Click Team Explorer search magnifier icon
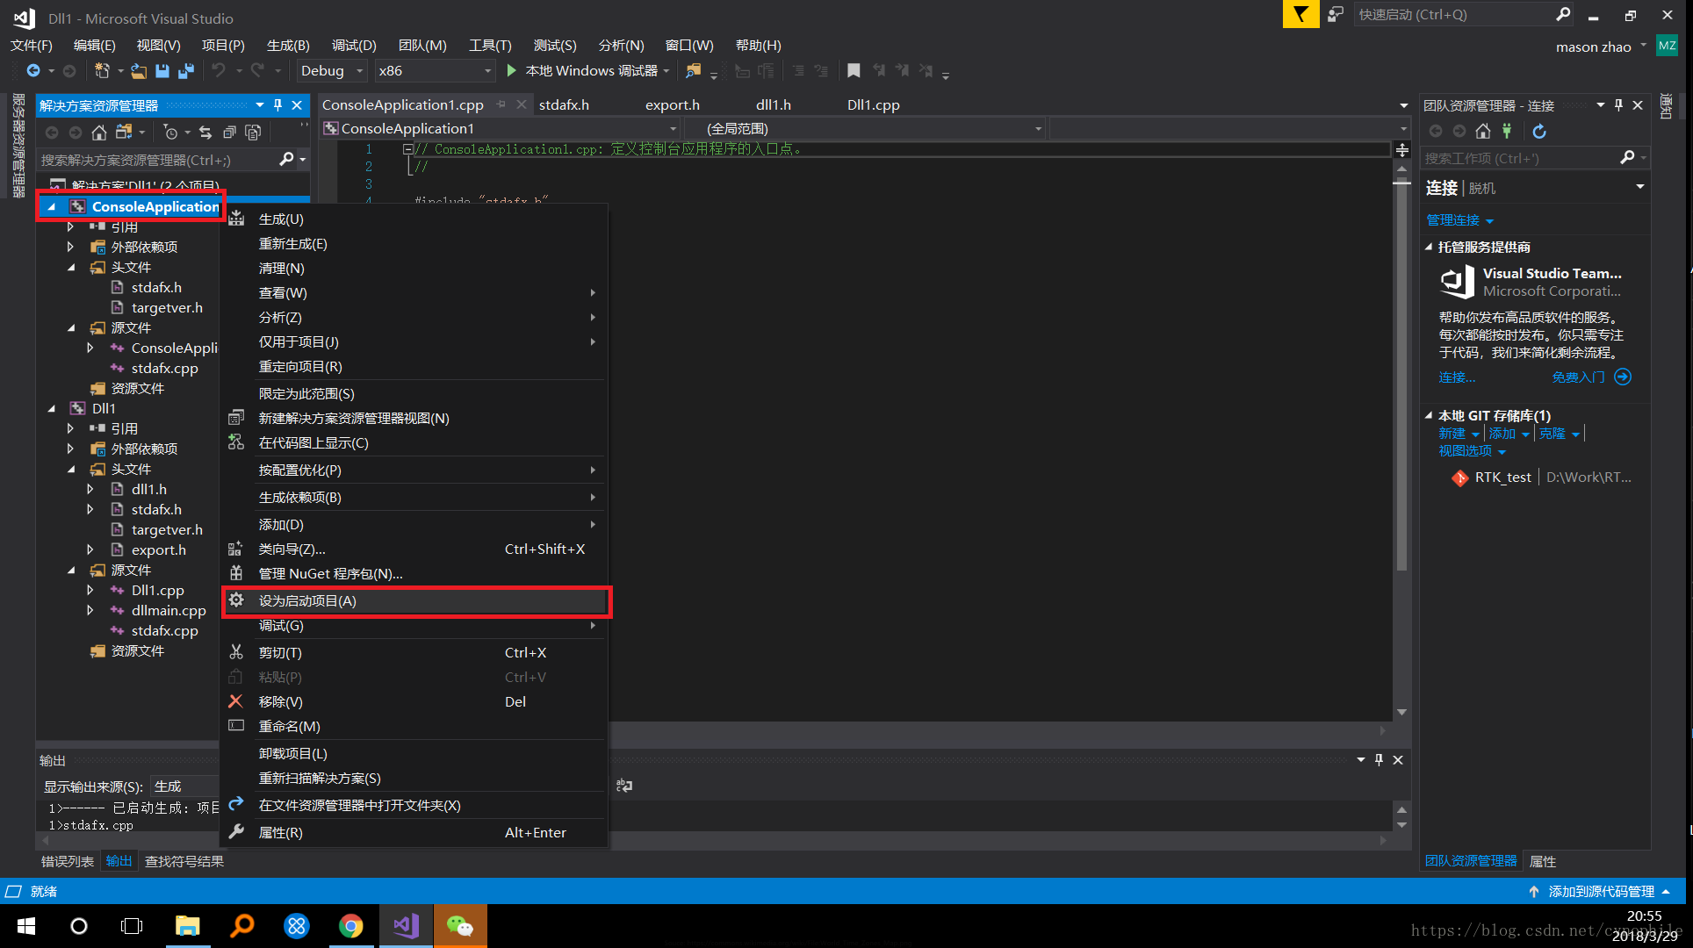This screenshot has width=1693, height=948. (x=1627, y=158)
